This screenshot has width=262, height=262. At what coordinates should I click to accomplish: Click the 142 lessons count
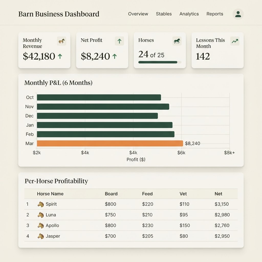coord(203,56)
